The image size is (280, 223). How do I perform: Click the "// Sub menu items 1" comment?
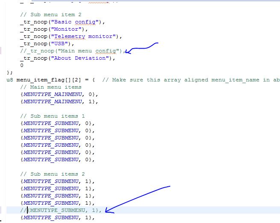click(x=53, y=116)
